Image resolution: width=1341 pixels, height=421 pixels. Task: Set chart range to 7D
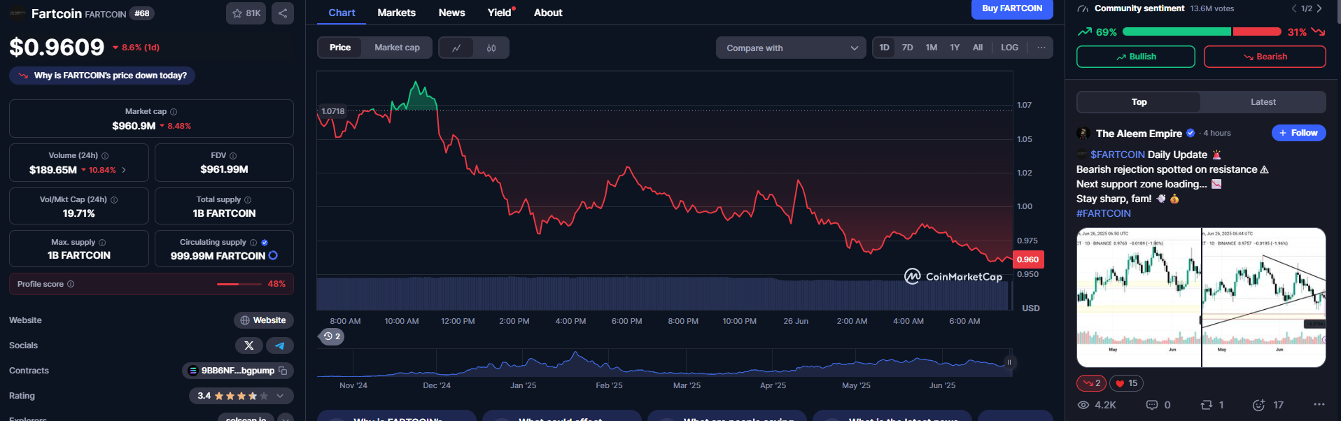pos(908,48)
